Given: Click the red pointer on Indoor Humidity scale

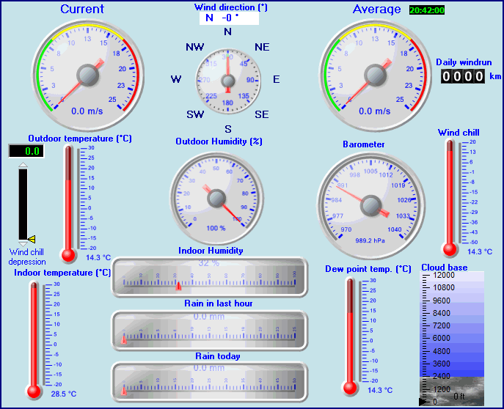Looking at the screenshot, I should pyautogui.click(x=178, y=285).
